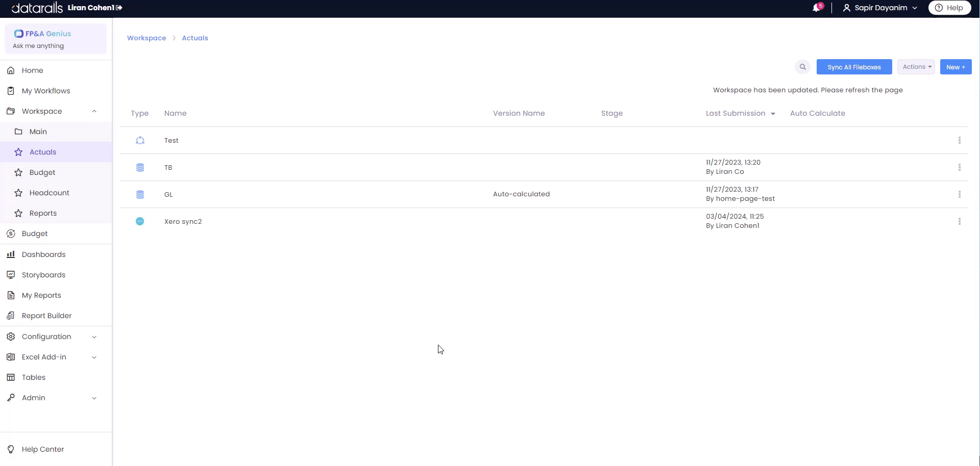This screenshot has width=980, height=466.
Task: Click the Actuals breadcrumb link
Action: click(195, 38)
